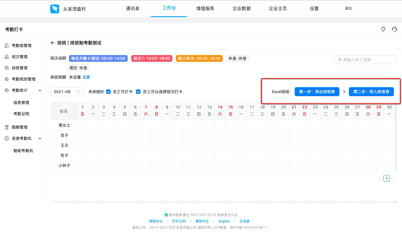The width and height of the screenshot is (402, 234).
Task: Switch to the 通讯录 tab
Action: point(133,8)
